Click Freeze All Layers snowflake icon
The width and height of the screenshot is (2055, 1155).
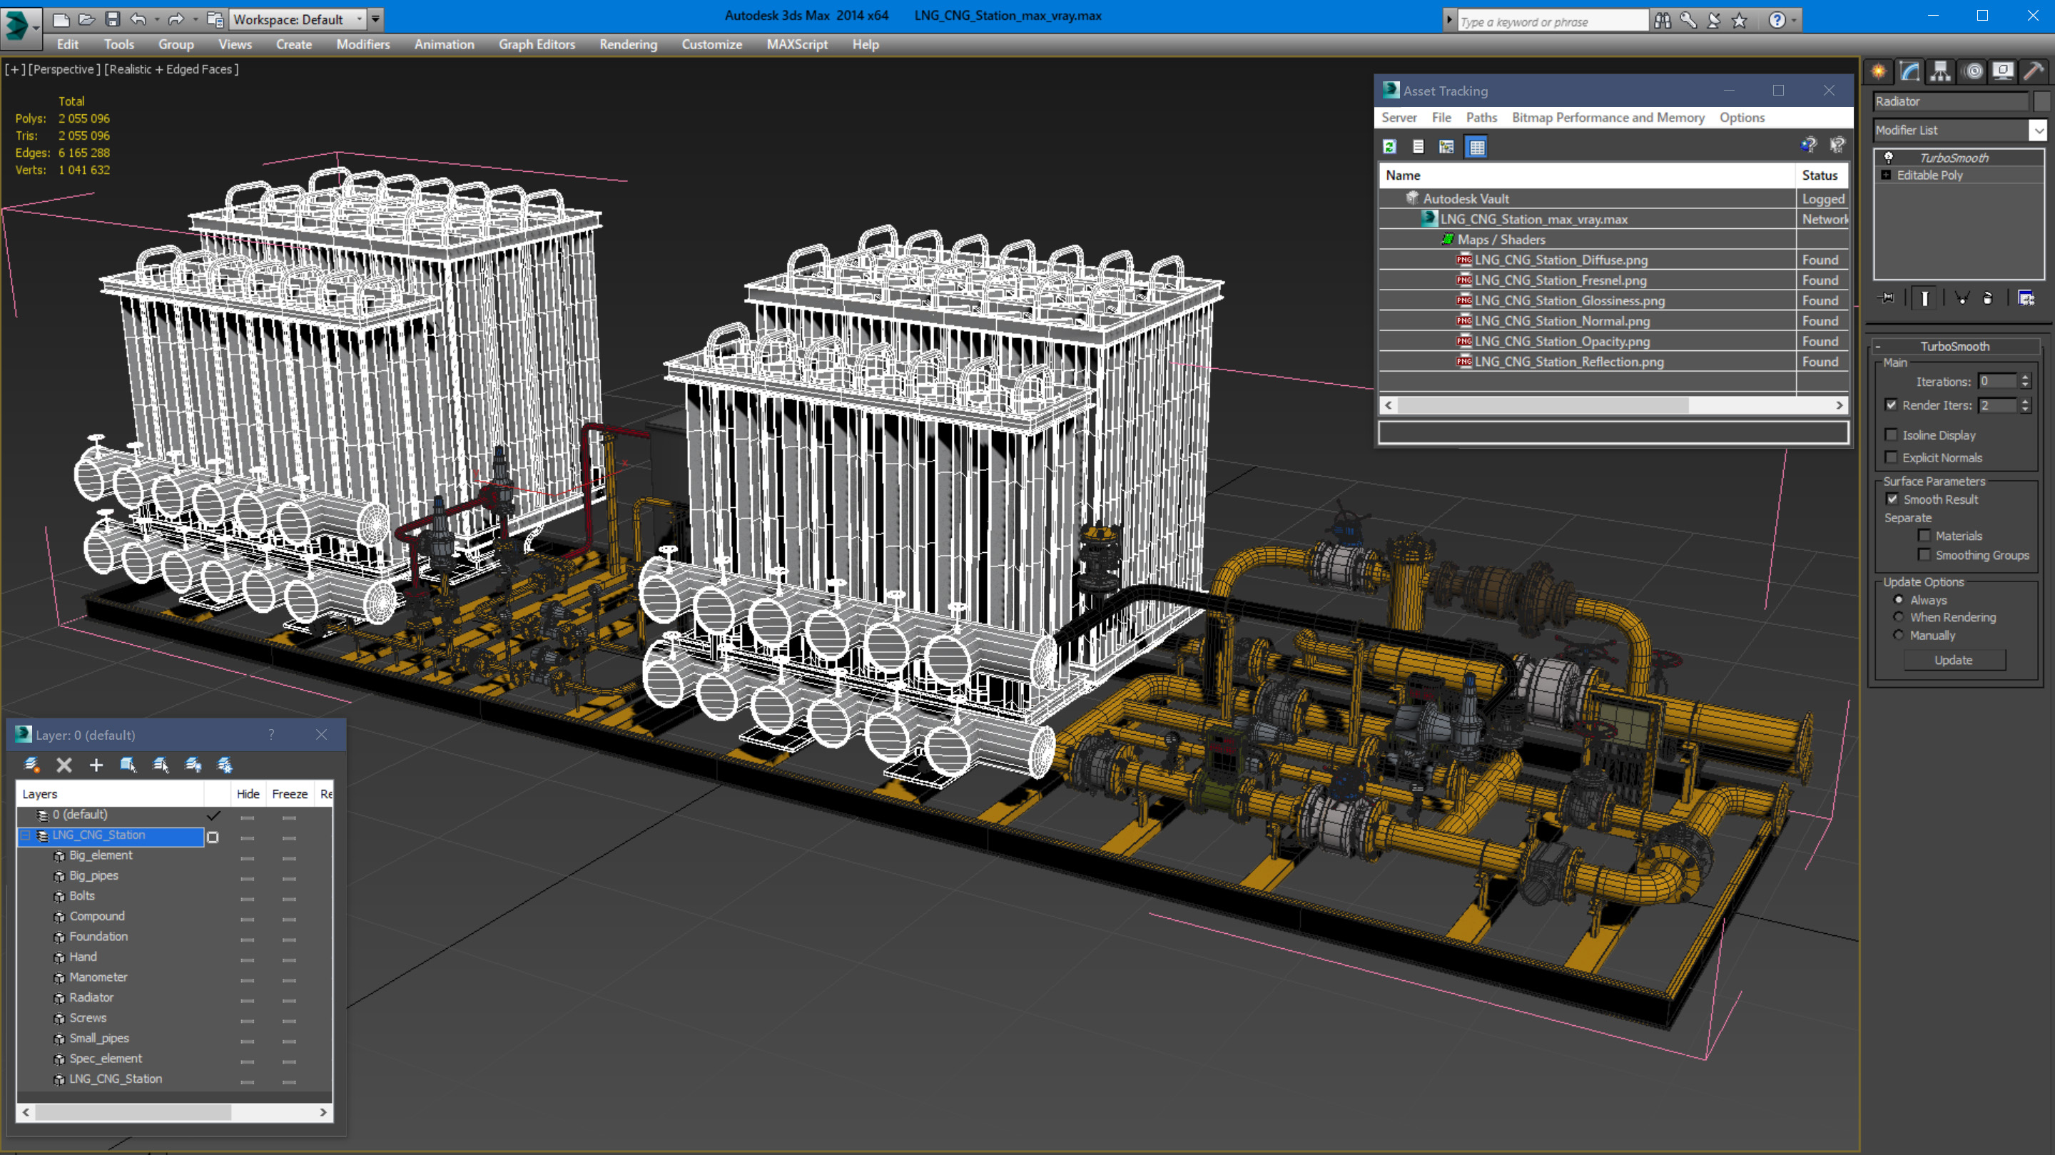pos(225,765)
